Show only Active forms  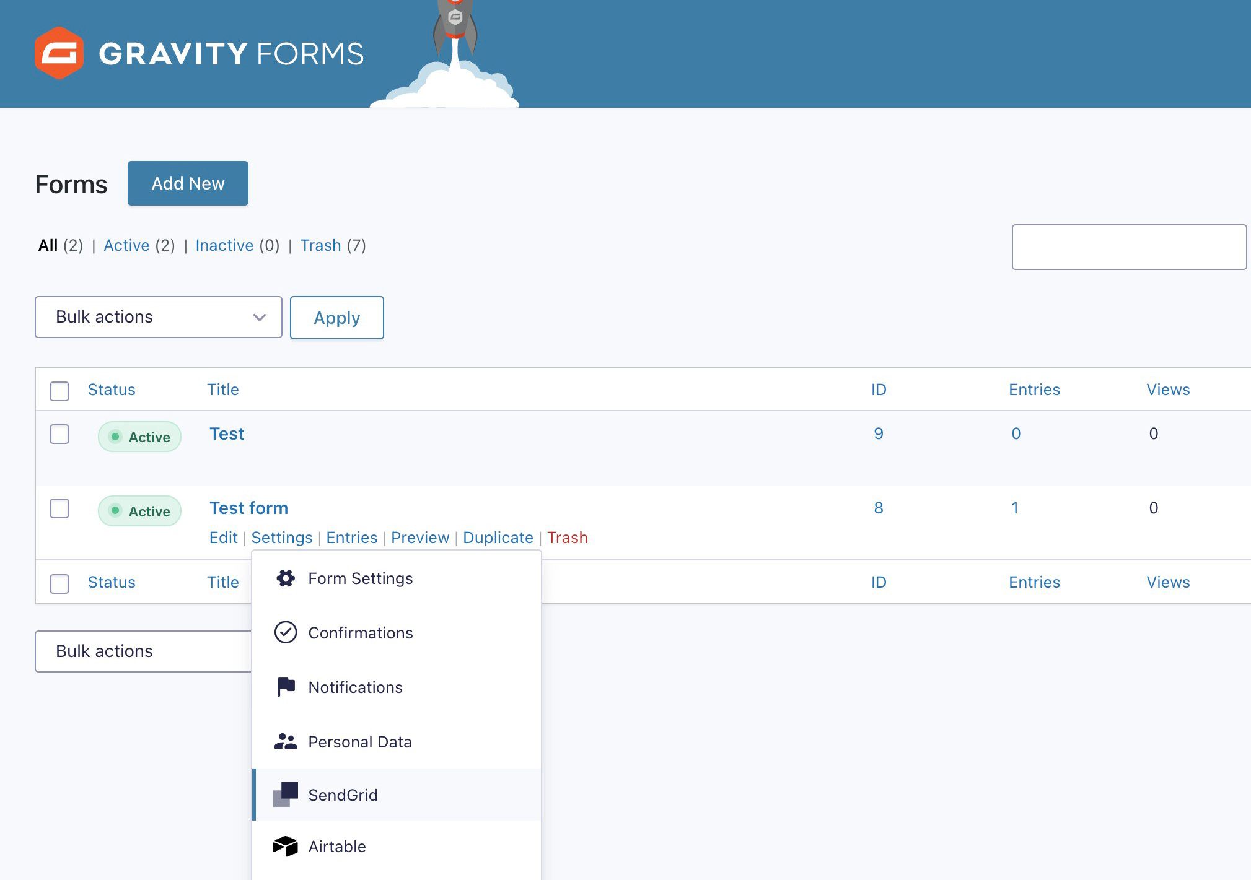point(126,245)
